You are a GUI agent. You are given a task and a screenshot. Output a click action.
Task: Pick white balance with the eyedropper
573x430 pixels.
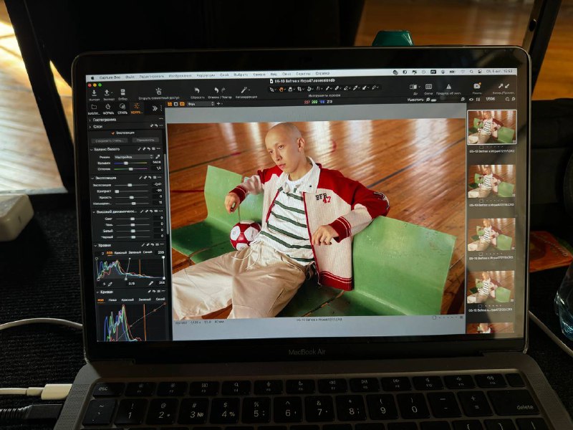tap(158, 157)
